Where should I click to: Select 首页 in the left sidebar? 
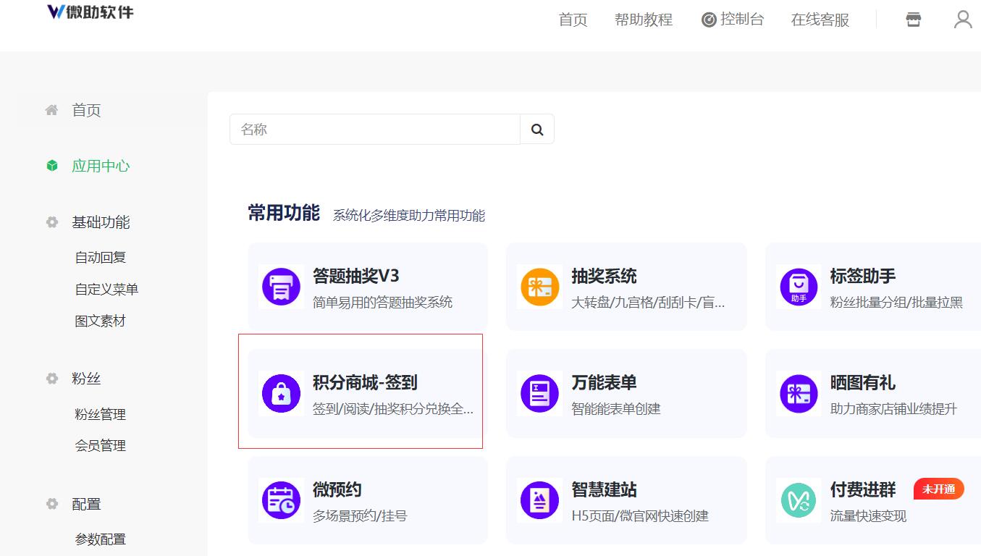point(86,110)
